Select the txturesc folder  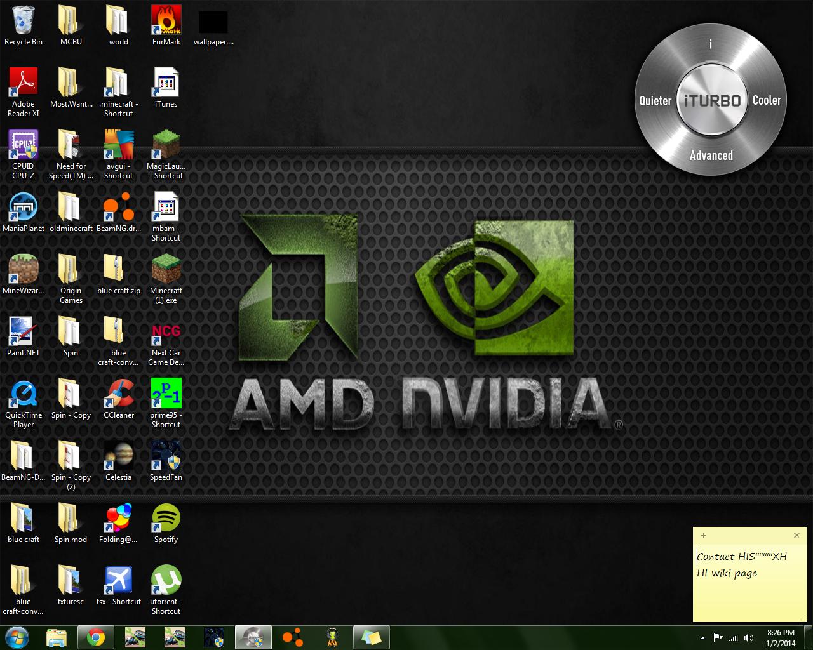71,586
